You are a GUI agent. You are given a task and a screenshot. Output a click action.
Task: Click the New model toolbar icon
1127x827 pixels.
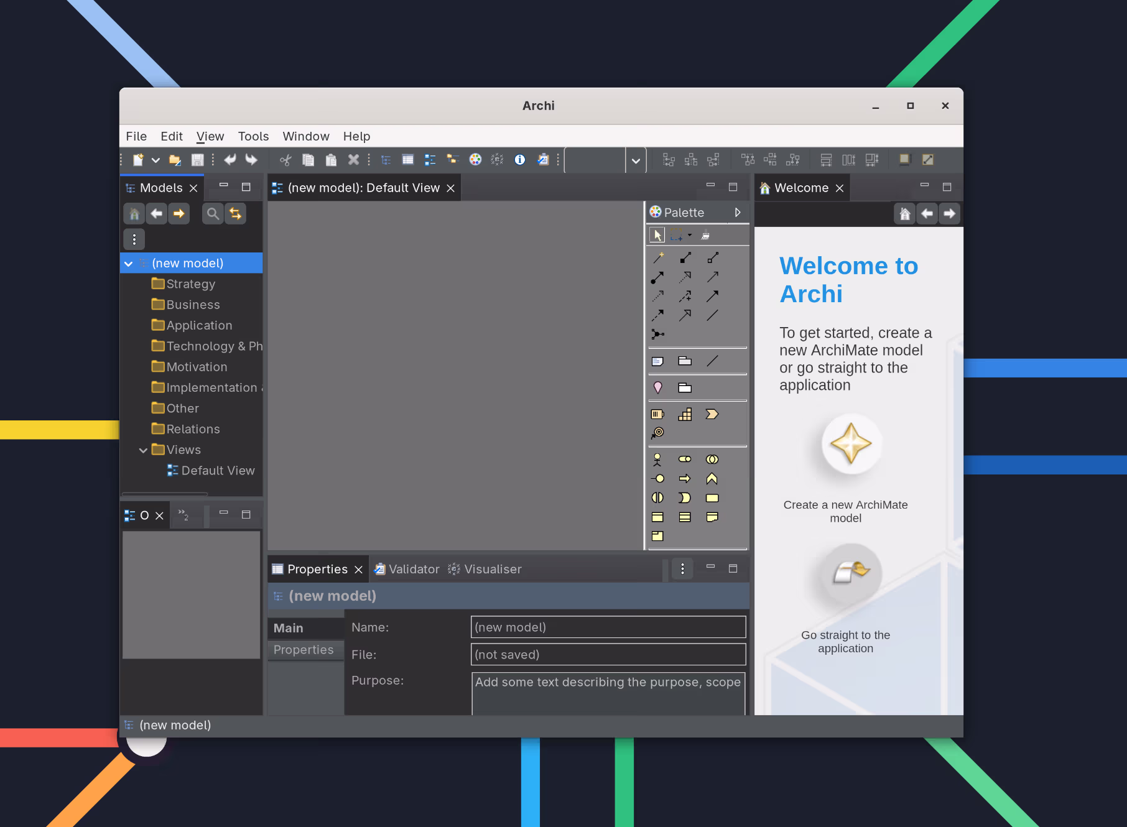pos(138,160)
